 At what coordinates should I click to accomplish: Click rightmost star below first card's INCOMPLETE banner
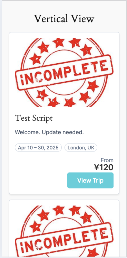(x=93, y=86)
